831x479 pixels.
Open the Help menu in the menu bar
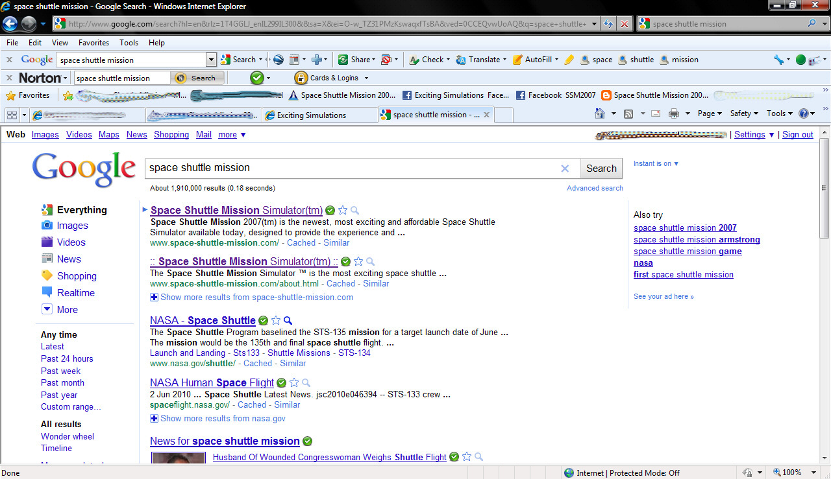coord(156,43)
